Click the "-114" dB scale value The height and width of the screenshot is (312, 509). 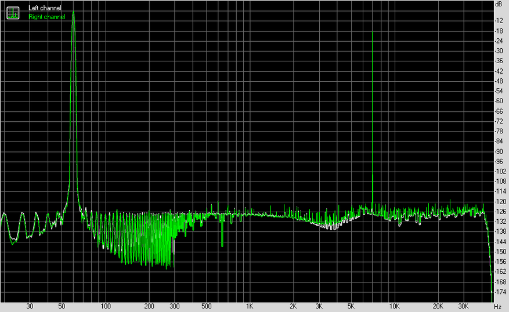tap(500, 192)
